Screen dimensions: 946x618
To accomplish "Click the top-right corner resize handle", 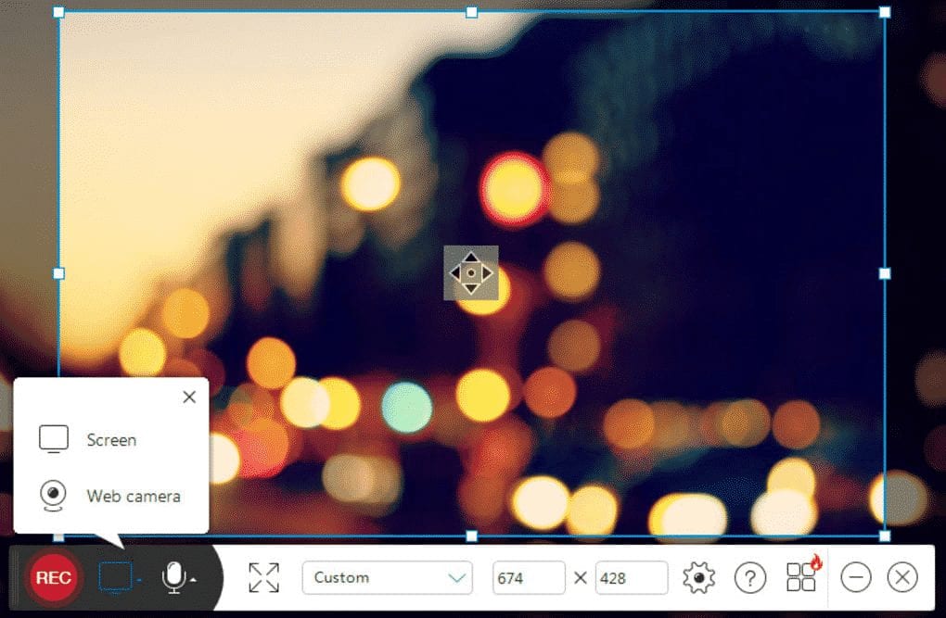I will 885,12.
